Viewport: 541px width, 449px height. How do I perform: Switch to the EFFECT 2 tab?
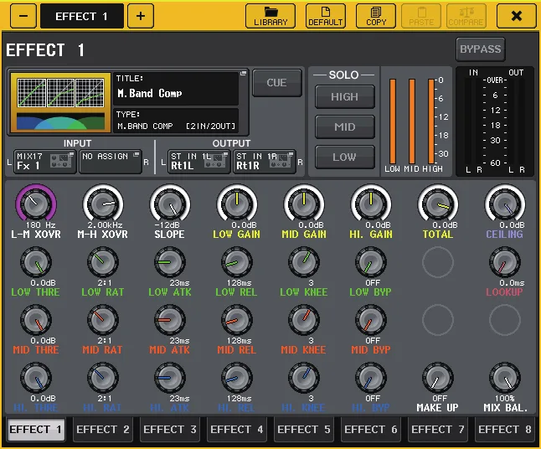pos(102,430)
